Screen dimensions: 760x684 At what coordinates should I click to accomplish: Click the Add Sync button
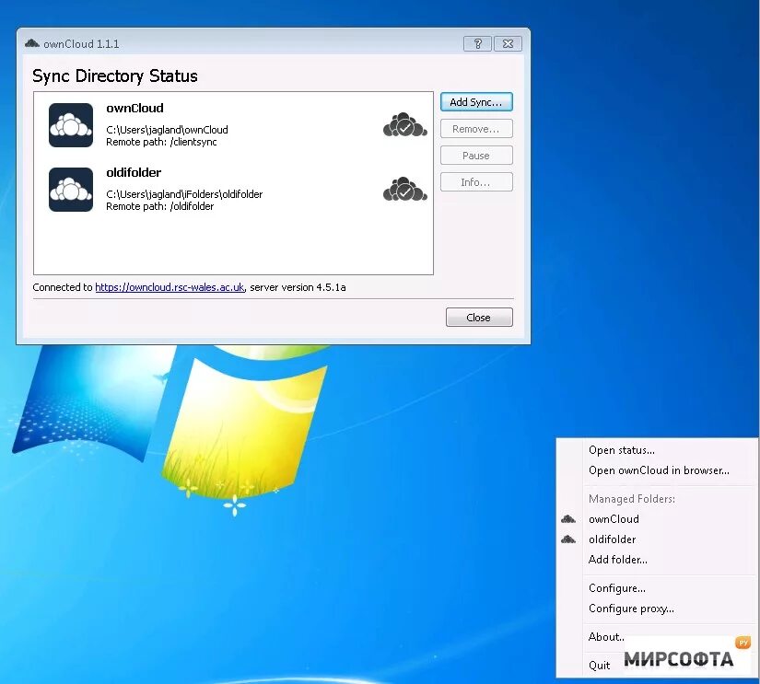476,102
